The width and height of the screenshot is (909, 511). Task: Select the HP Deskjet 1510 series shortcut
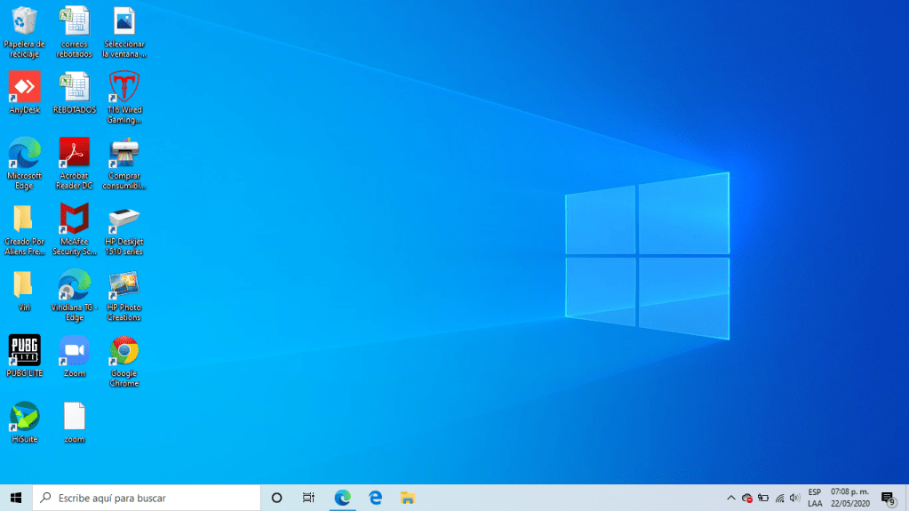[124, 220]
